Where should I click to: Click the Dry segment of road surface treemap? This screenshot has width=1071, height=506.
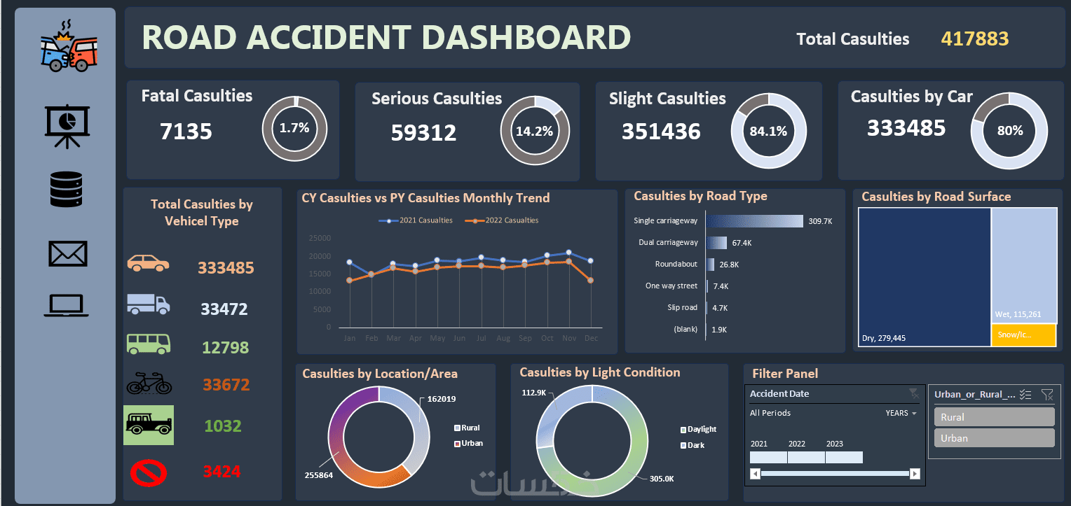[x=924, y=277]
